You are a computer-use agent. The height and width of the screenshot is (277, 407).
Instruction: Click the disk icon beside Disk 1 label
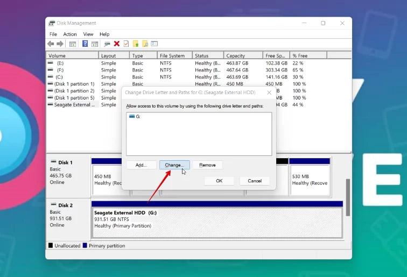point(53,161)
